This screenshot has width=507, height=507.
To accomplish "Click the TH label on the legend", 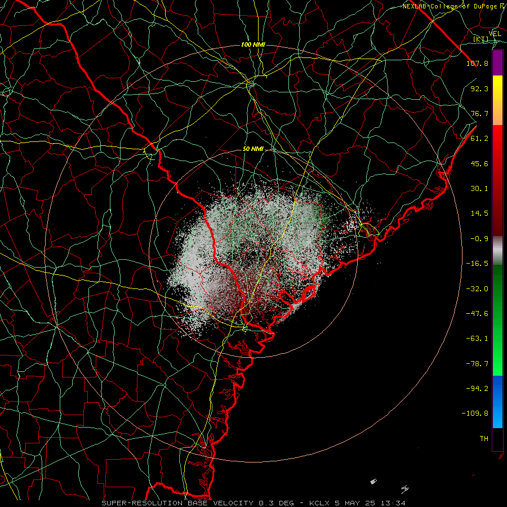I will pyautogui.click(x=484, y=439).
